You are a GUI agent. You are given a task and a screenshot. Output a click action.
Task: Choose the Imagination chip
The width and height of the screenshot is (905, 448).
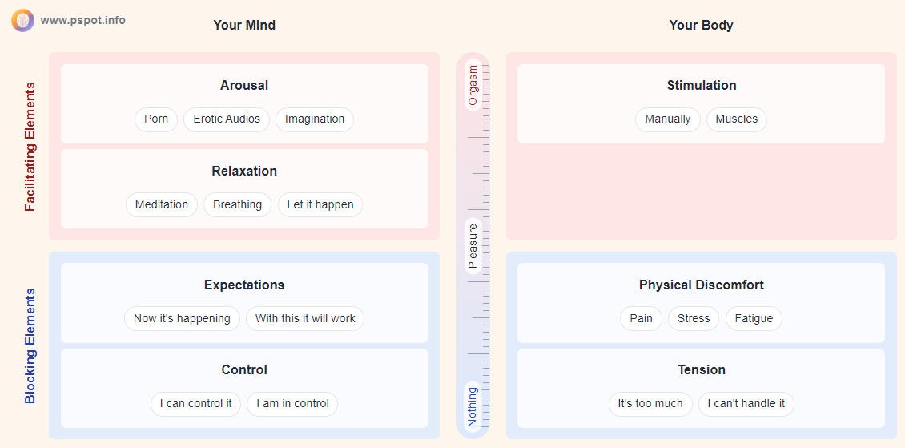[x=315, y=119]
